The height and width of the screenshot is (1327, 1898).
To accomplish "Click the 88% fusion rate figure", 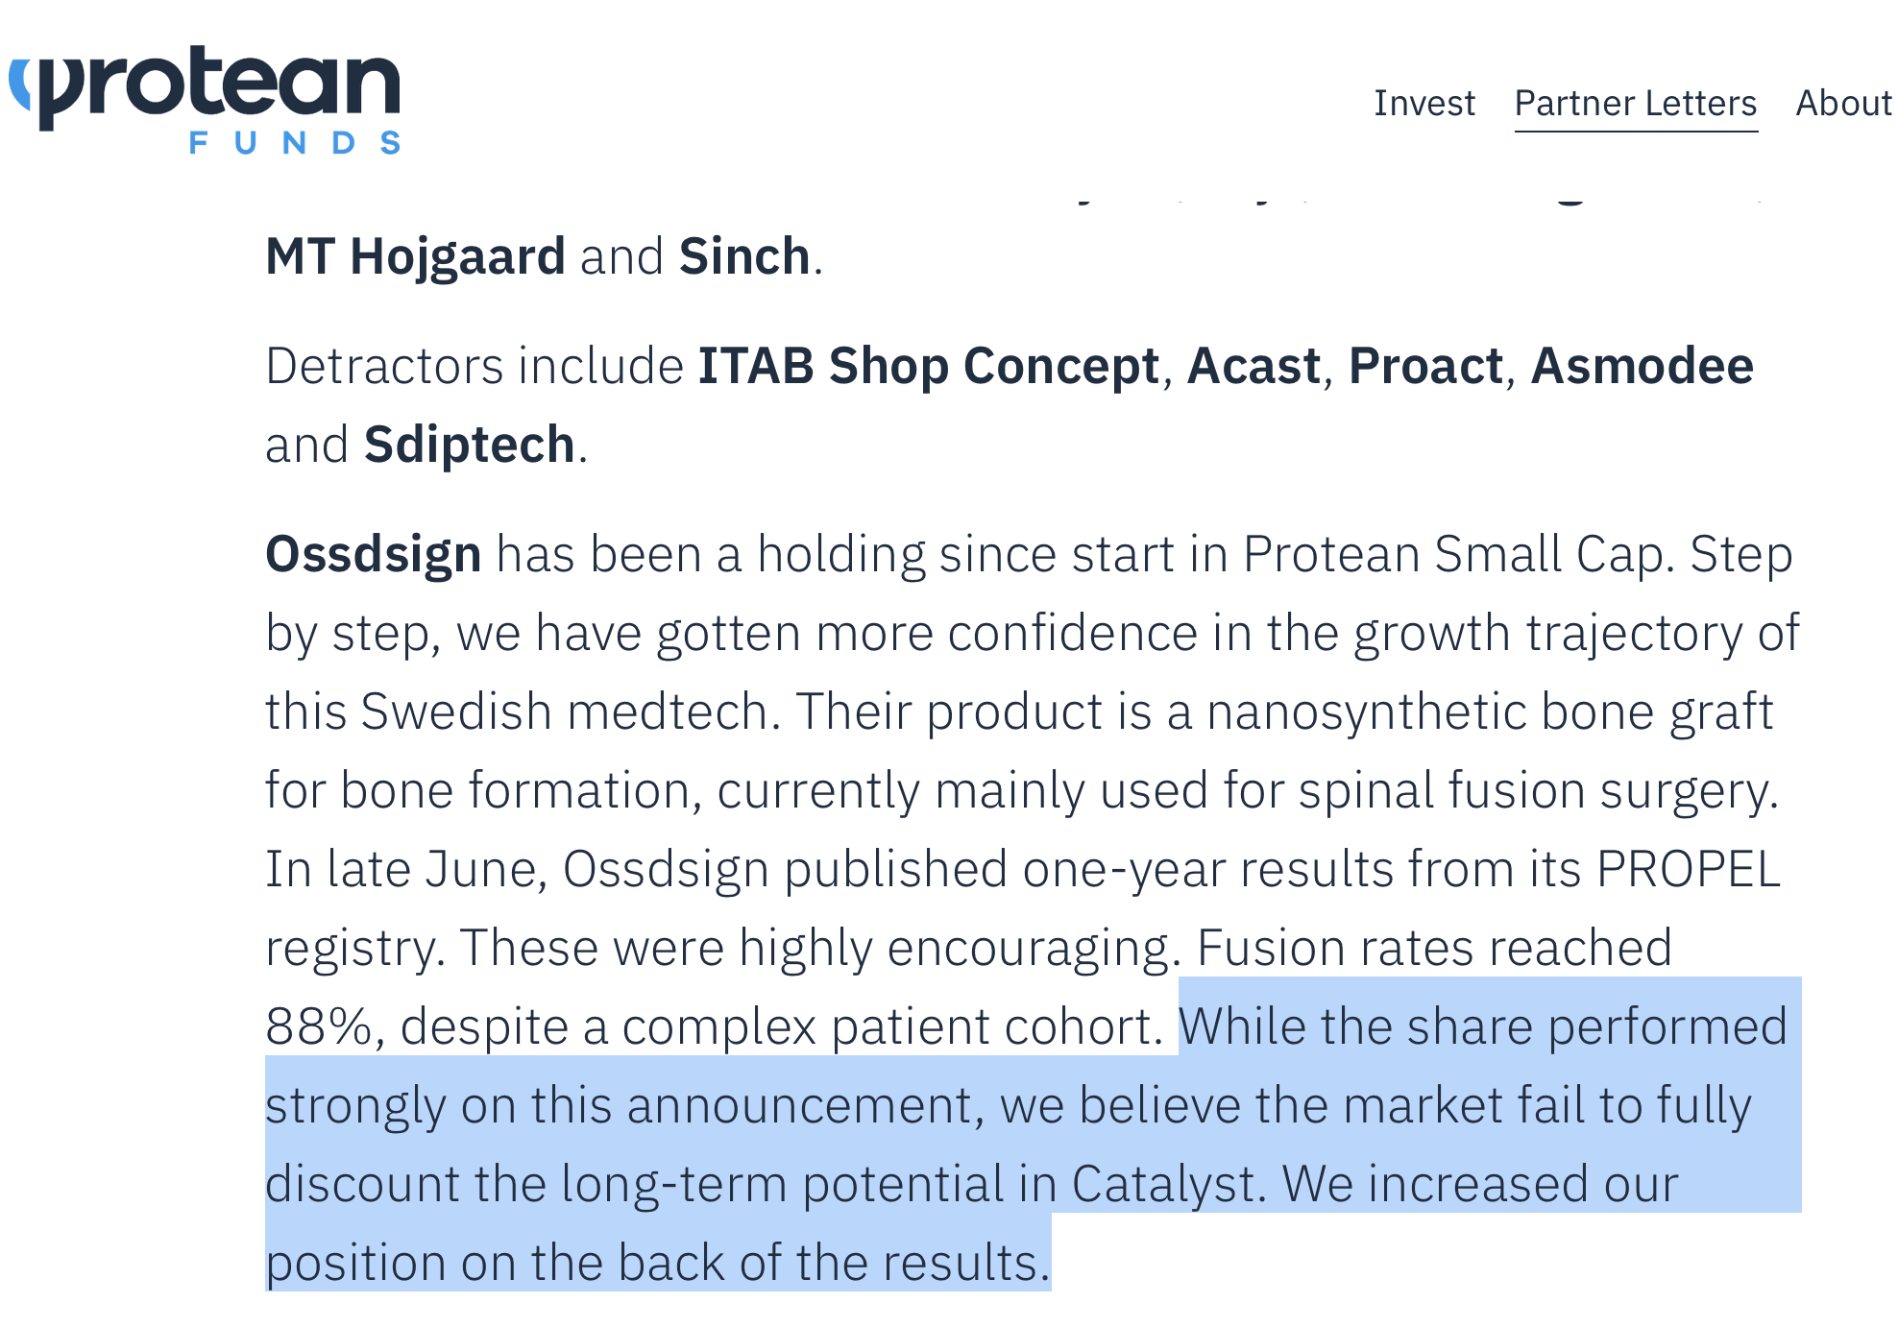I will 318,1026.
